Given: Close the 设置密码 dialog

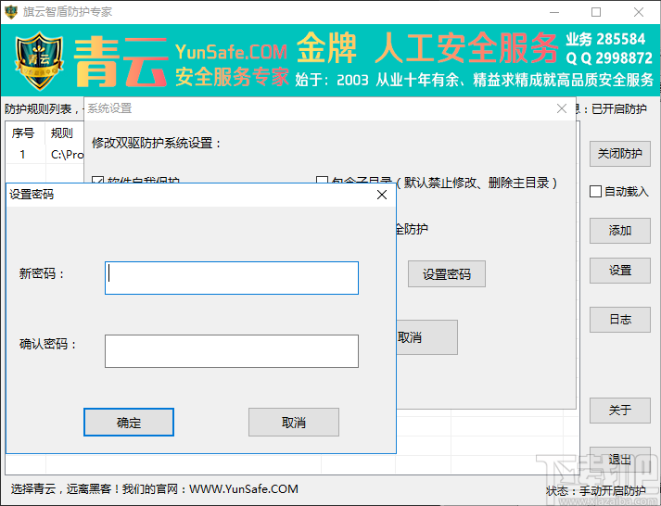Looking at the screenshot, I should 382,195.
